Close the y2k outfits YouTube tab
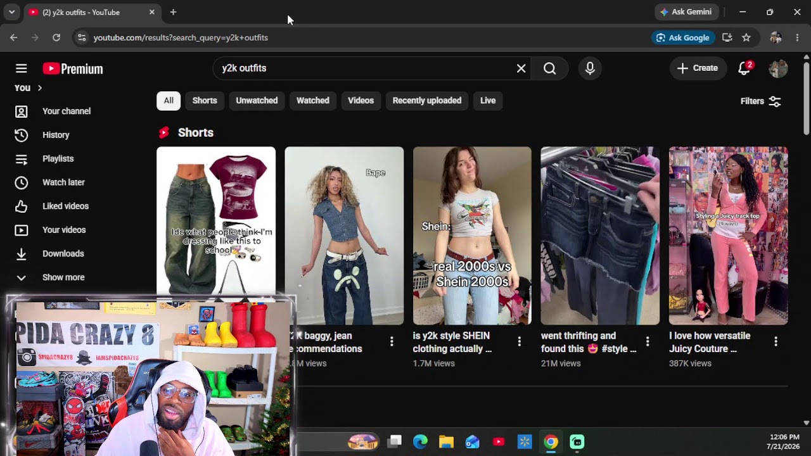This screenshot has height=456, width=811. click(x=152, y=12)
